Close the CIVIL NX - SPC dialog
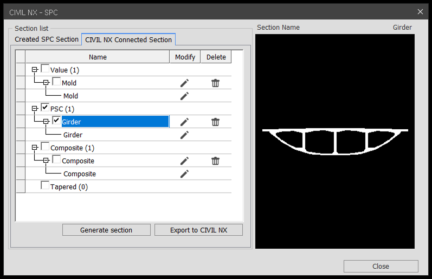 click(420, 11)
